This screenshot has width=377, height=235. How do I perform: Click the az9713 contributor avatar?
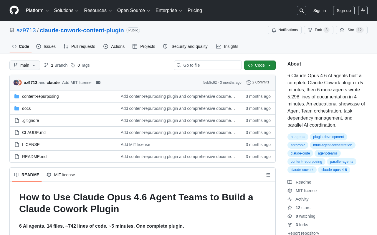coord(16,83)
